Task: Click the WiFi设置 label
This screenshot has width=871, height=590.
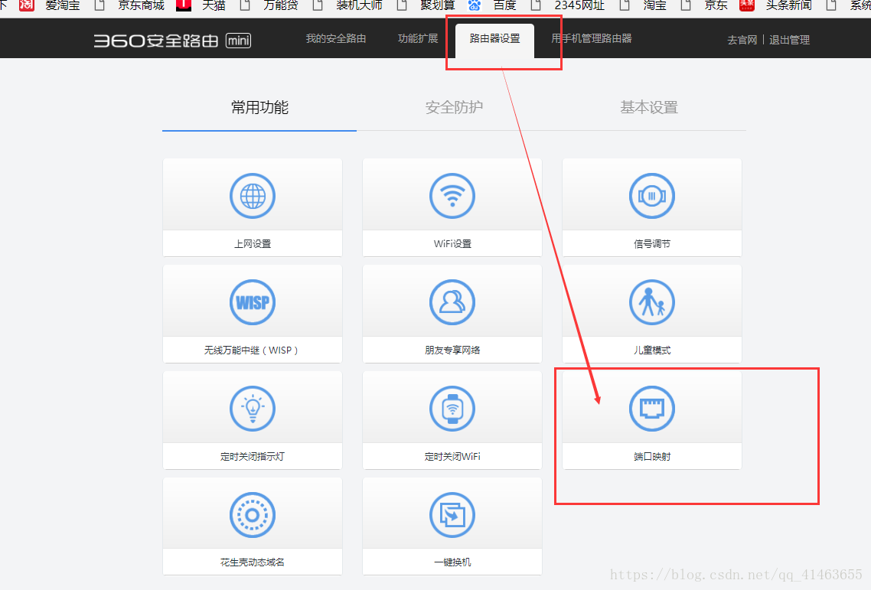Action: pyautogui.click(x=452, y=244)
